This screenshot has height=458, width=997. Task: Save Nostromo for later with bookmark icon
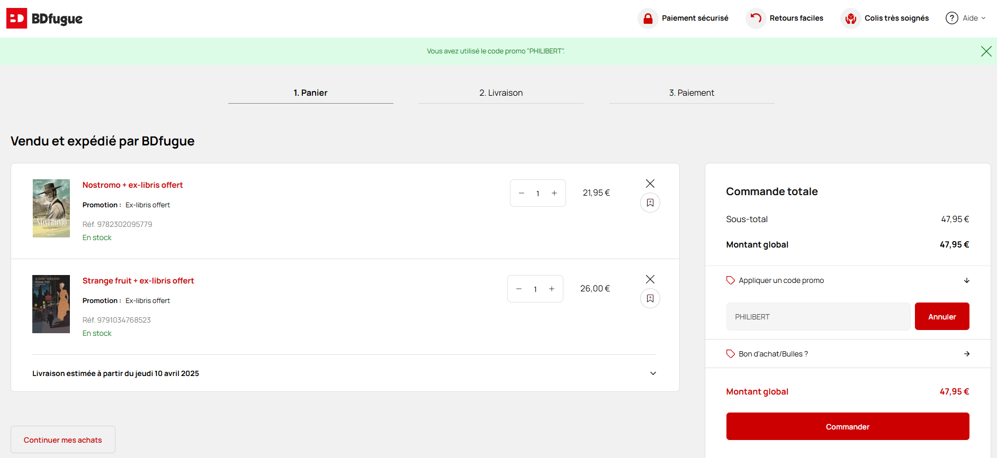tap(650, 203)
